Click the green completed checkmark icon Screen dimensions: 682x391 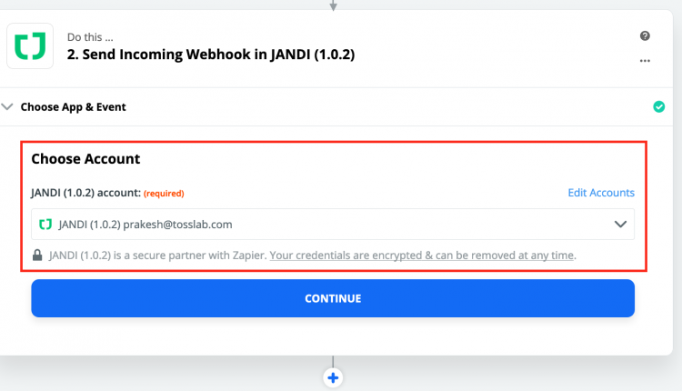click(659, 106)
